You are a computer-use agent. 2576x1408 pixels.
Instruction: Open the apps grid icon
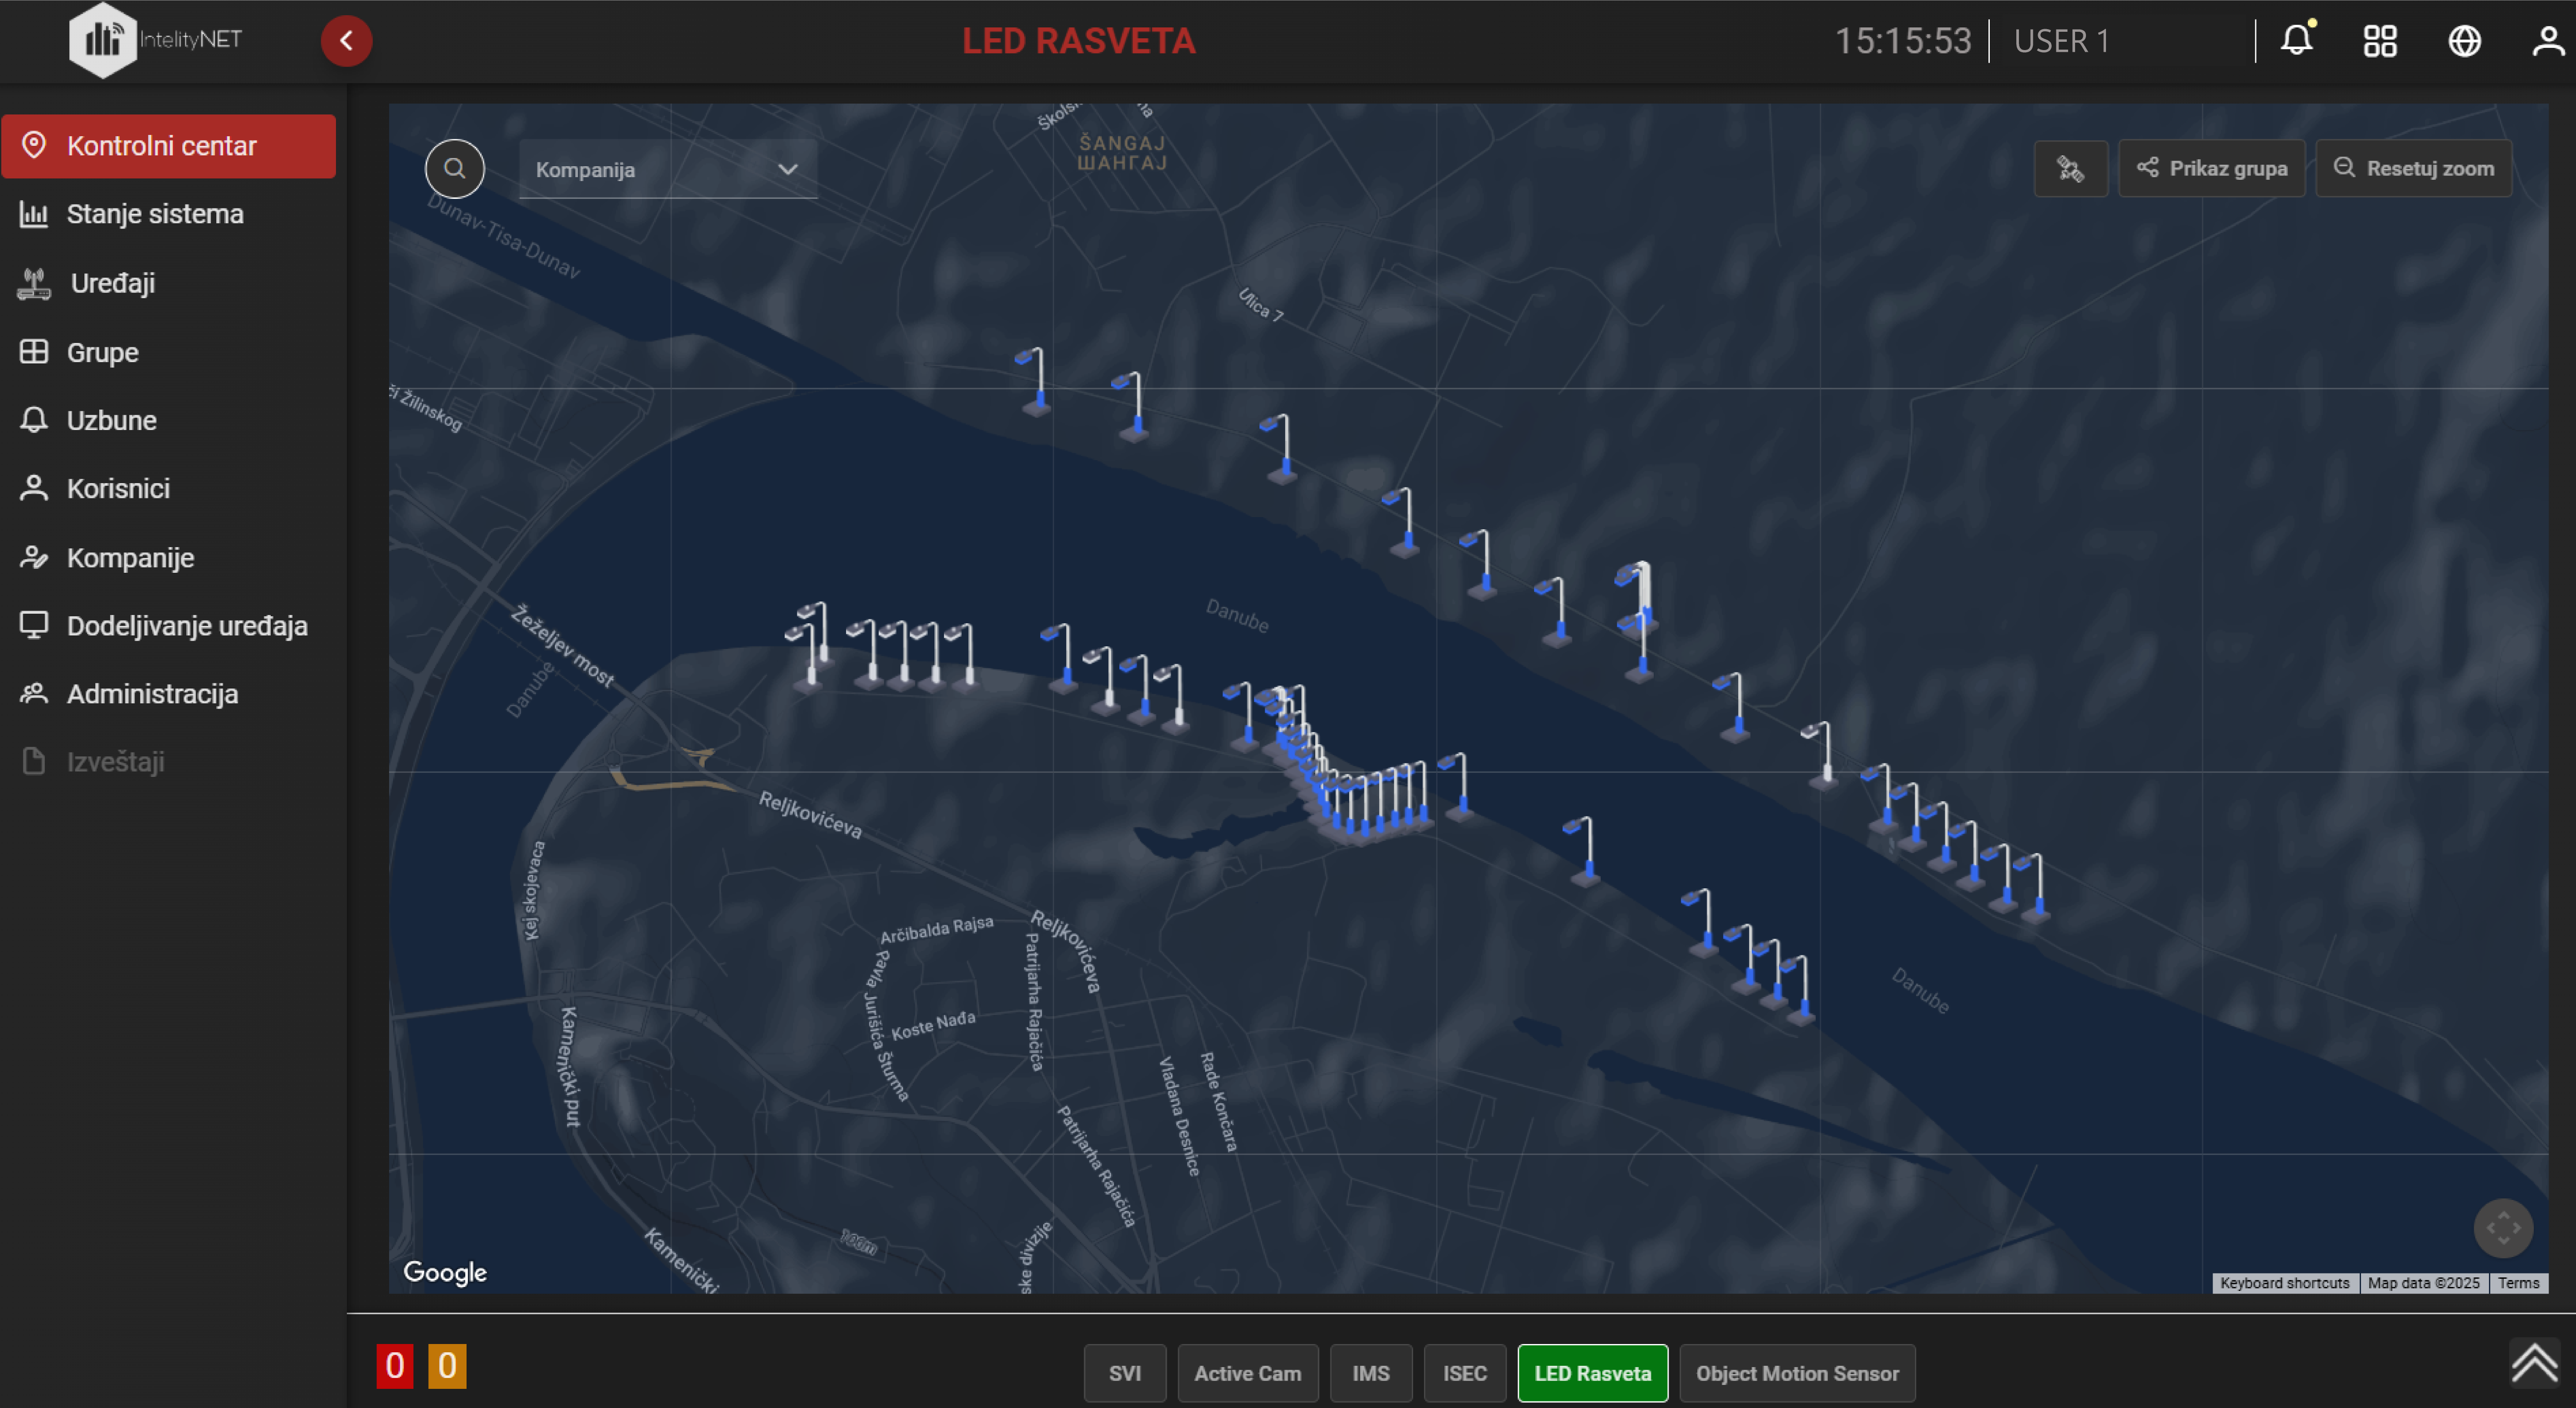coord(2380,41)
